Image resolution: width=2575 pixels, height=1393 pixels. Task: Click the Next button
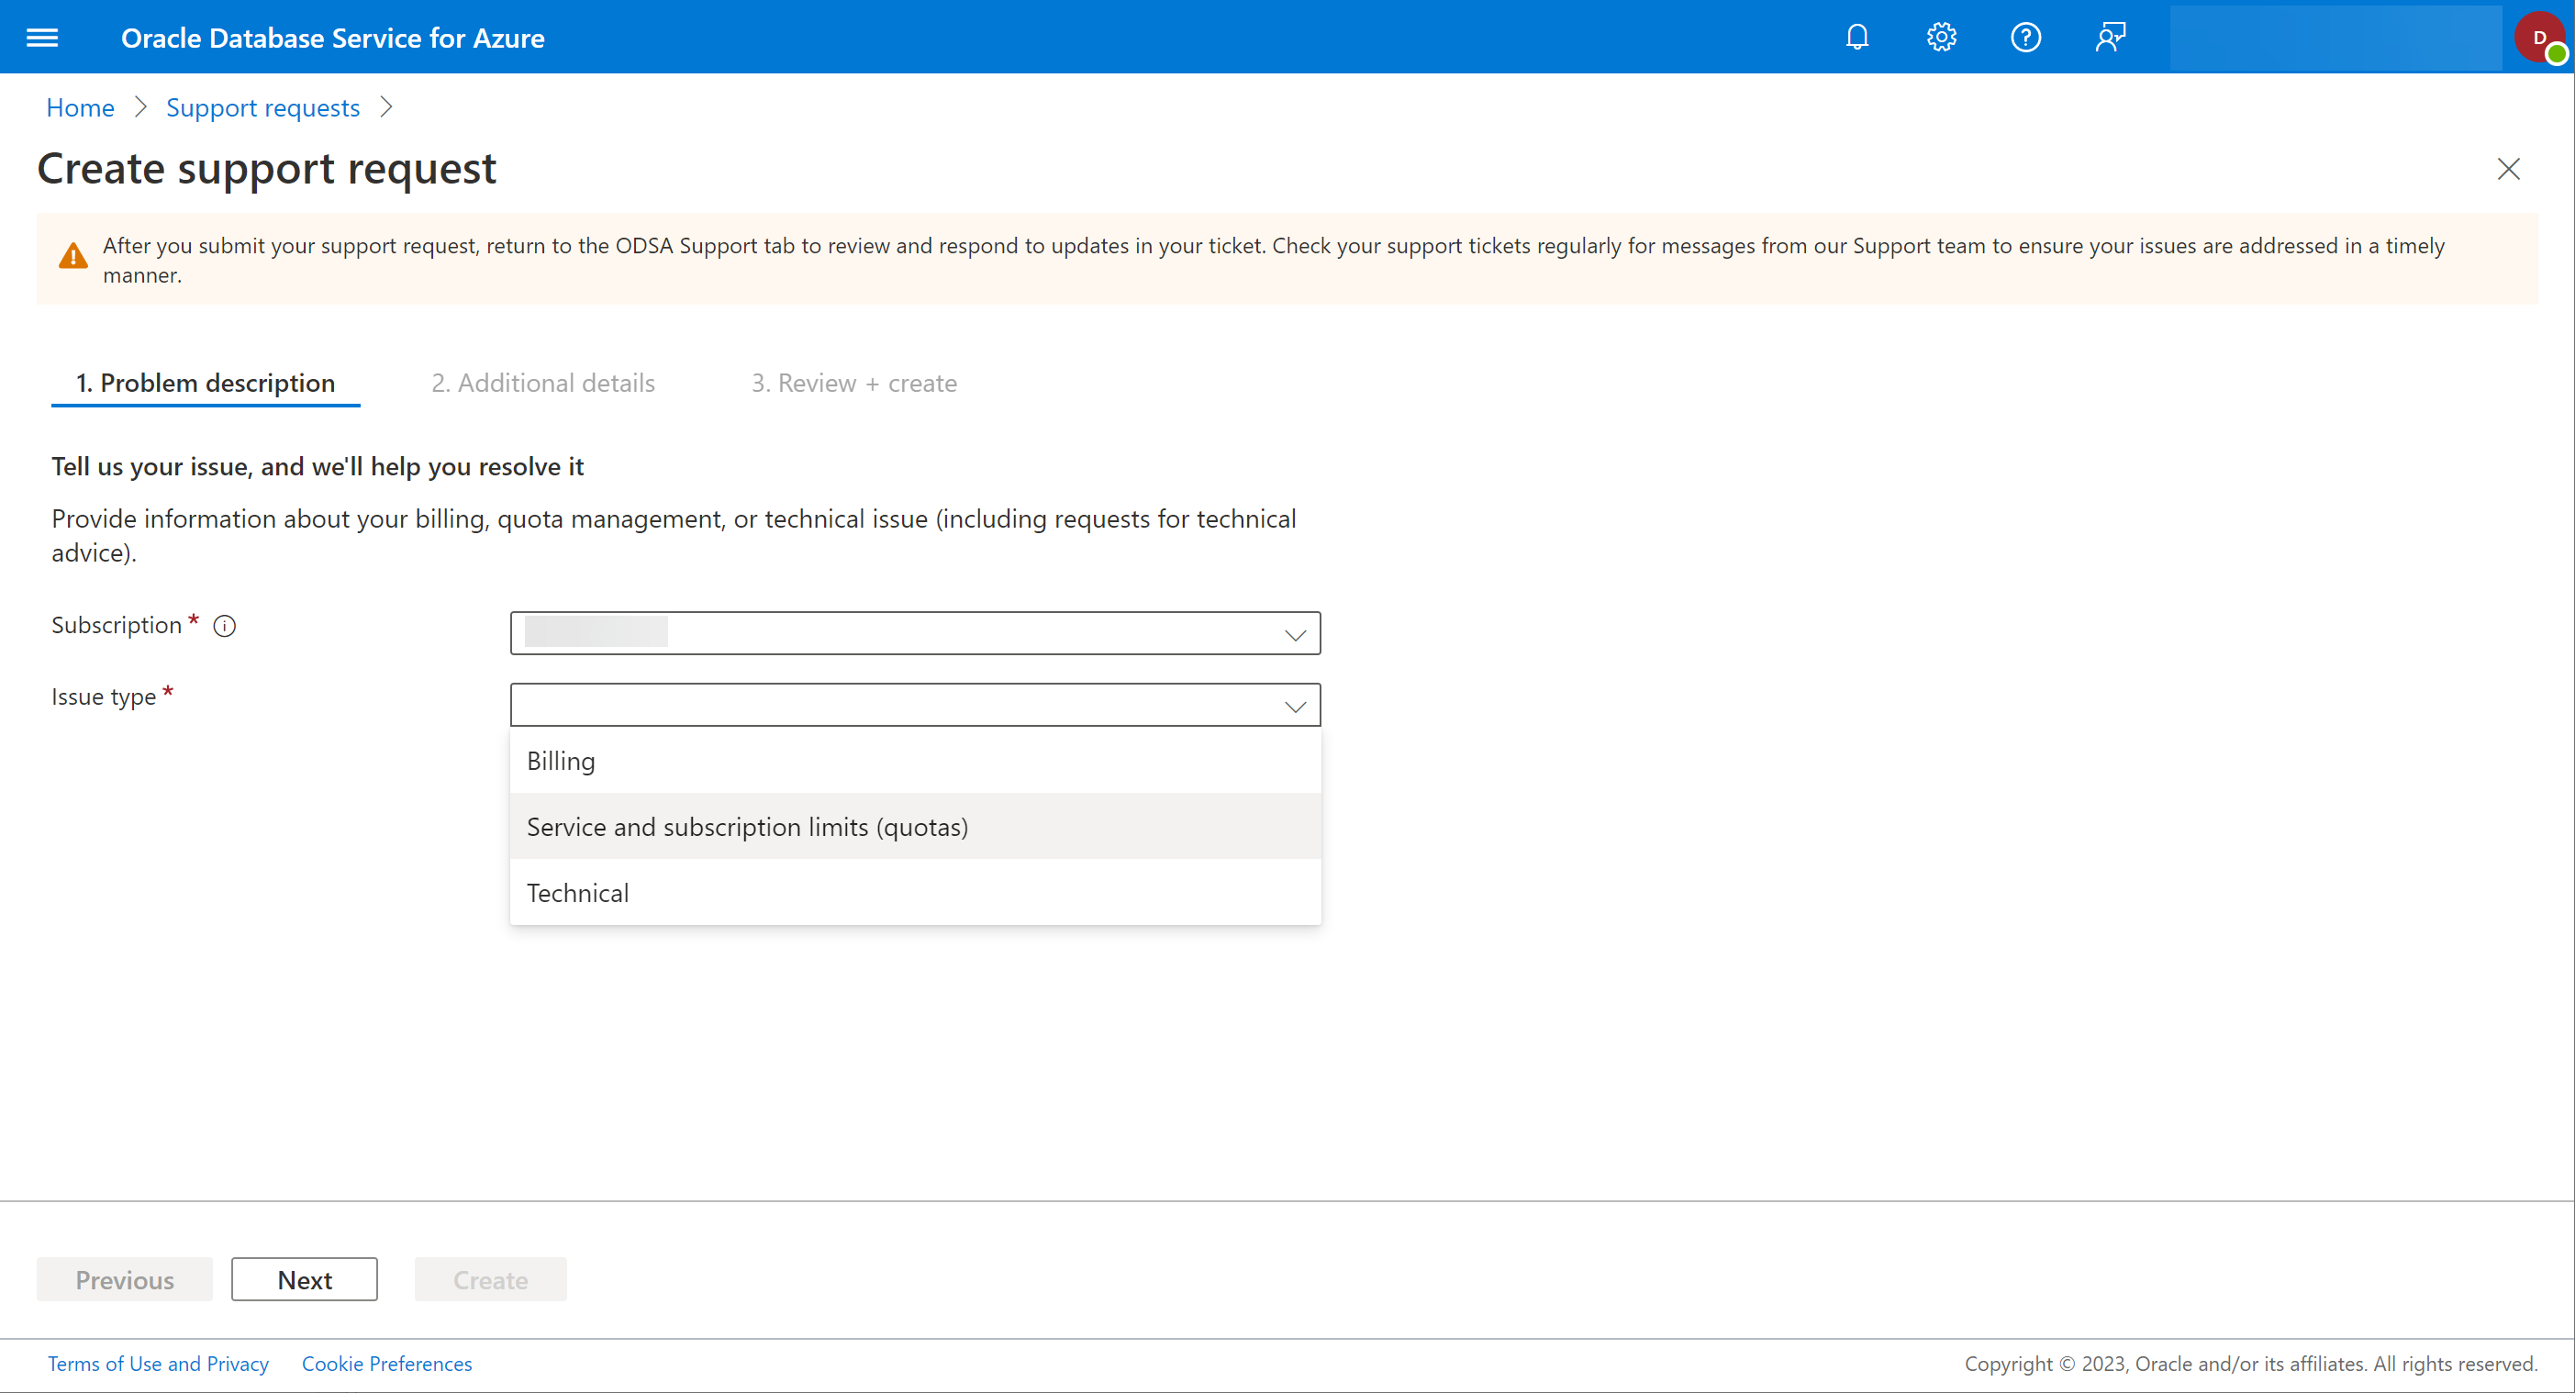[306, 1278]
